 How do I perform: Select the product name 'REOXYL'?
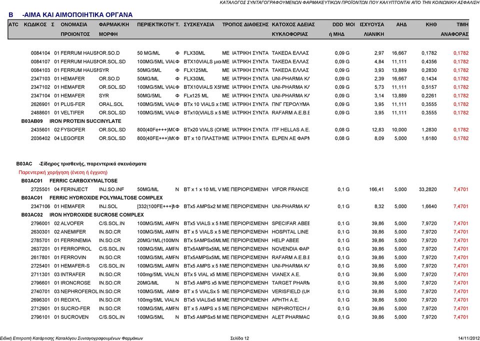click(70, 300)
